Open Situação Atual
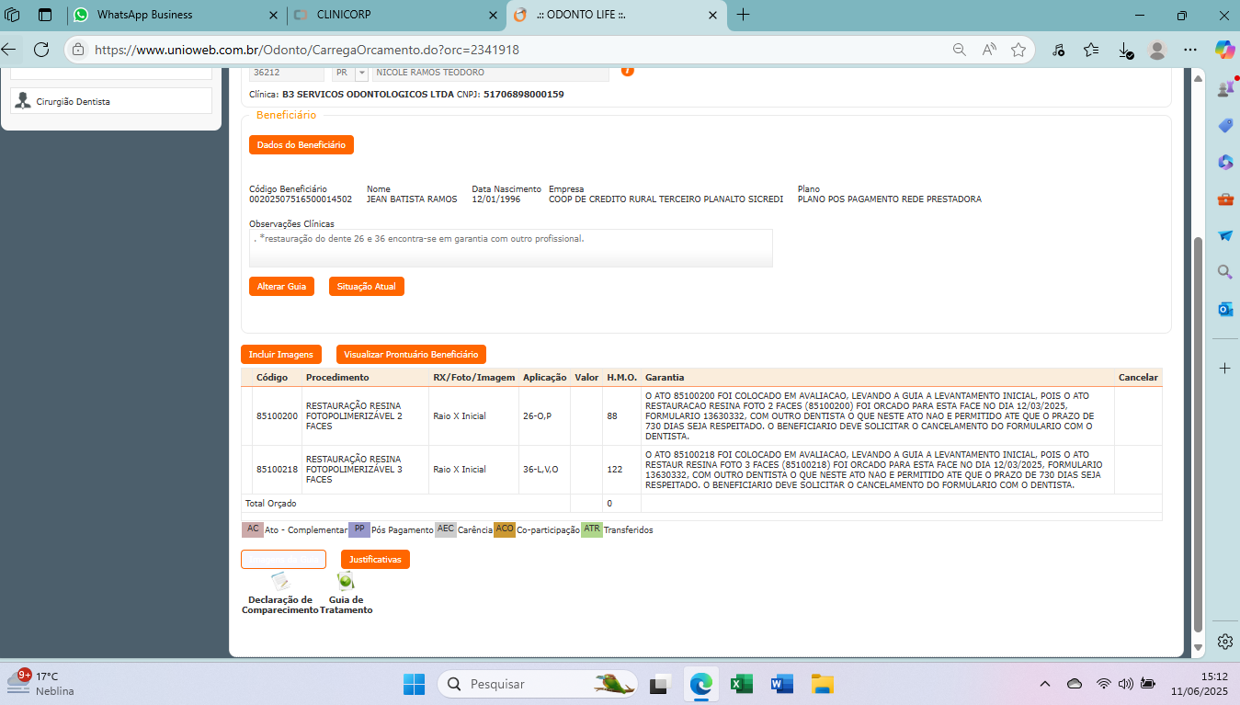The image size is (1240, 705). pyautogui.click(x=367, y=287)
